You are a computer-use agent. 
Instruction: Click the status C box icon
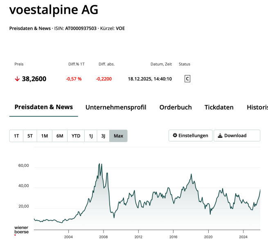pos(187,79)
